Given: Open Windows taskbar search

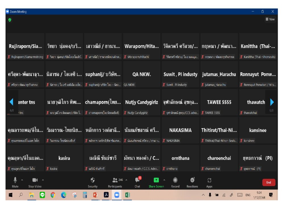Looking at the screenshot, I should [21, 195].
